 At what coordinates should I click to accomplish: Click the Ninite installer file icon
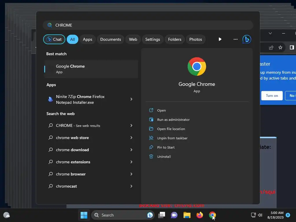50,99
